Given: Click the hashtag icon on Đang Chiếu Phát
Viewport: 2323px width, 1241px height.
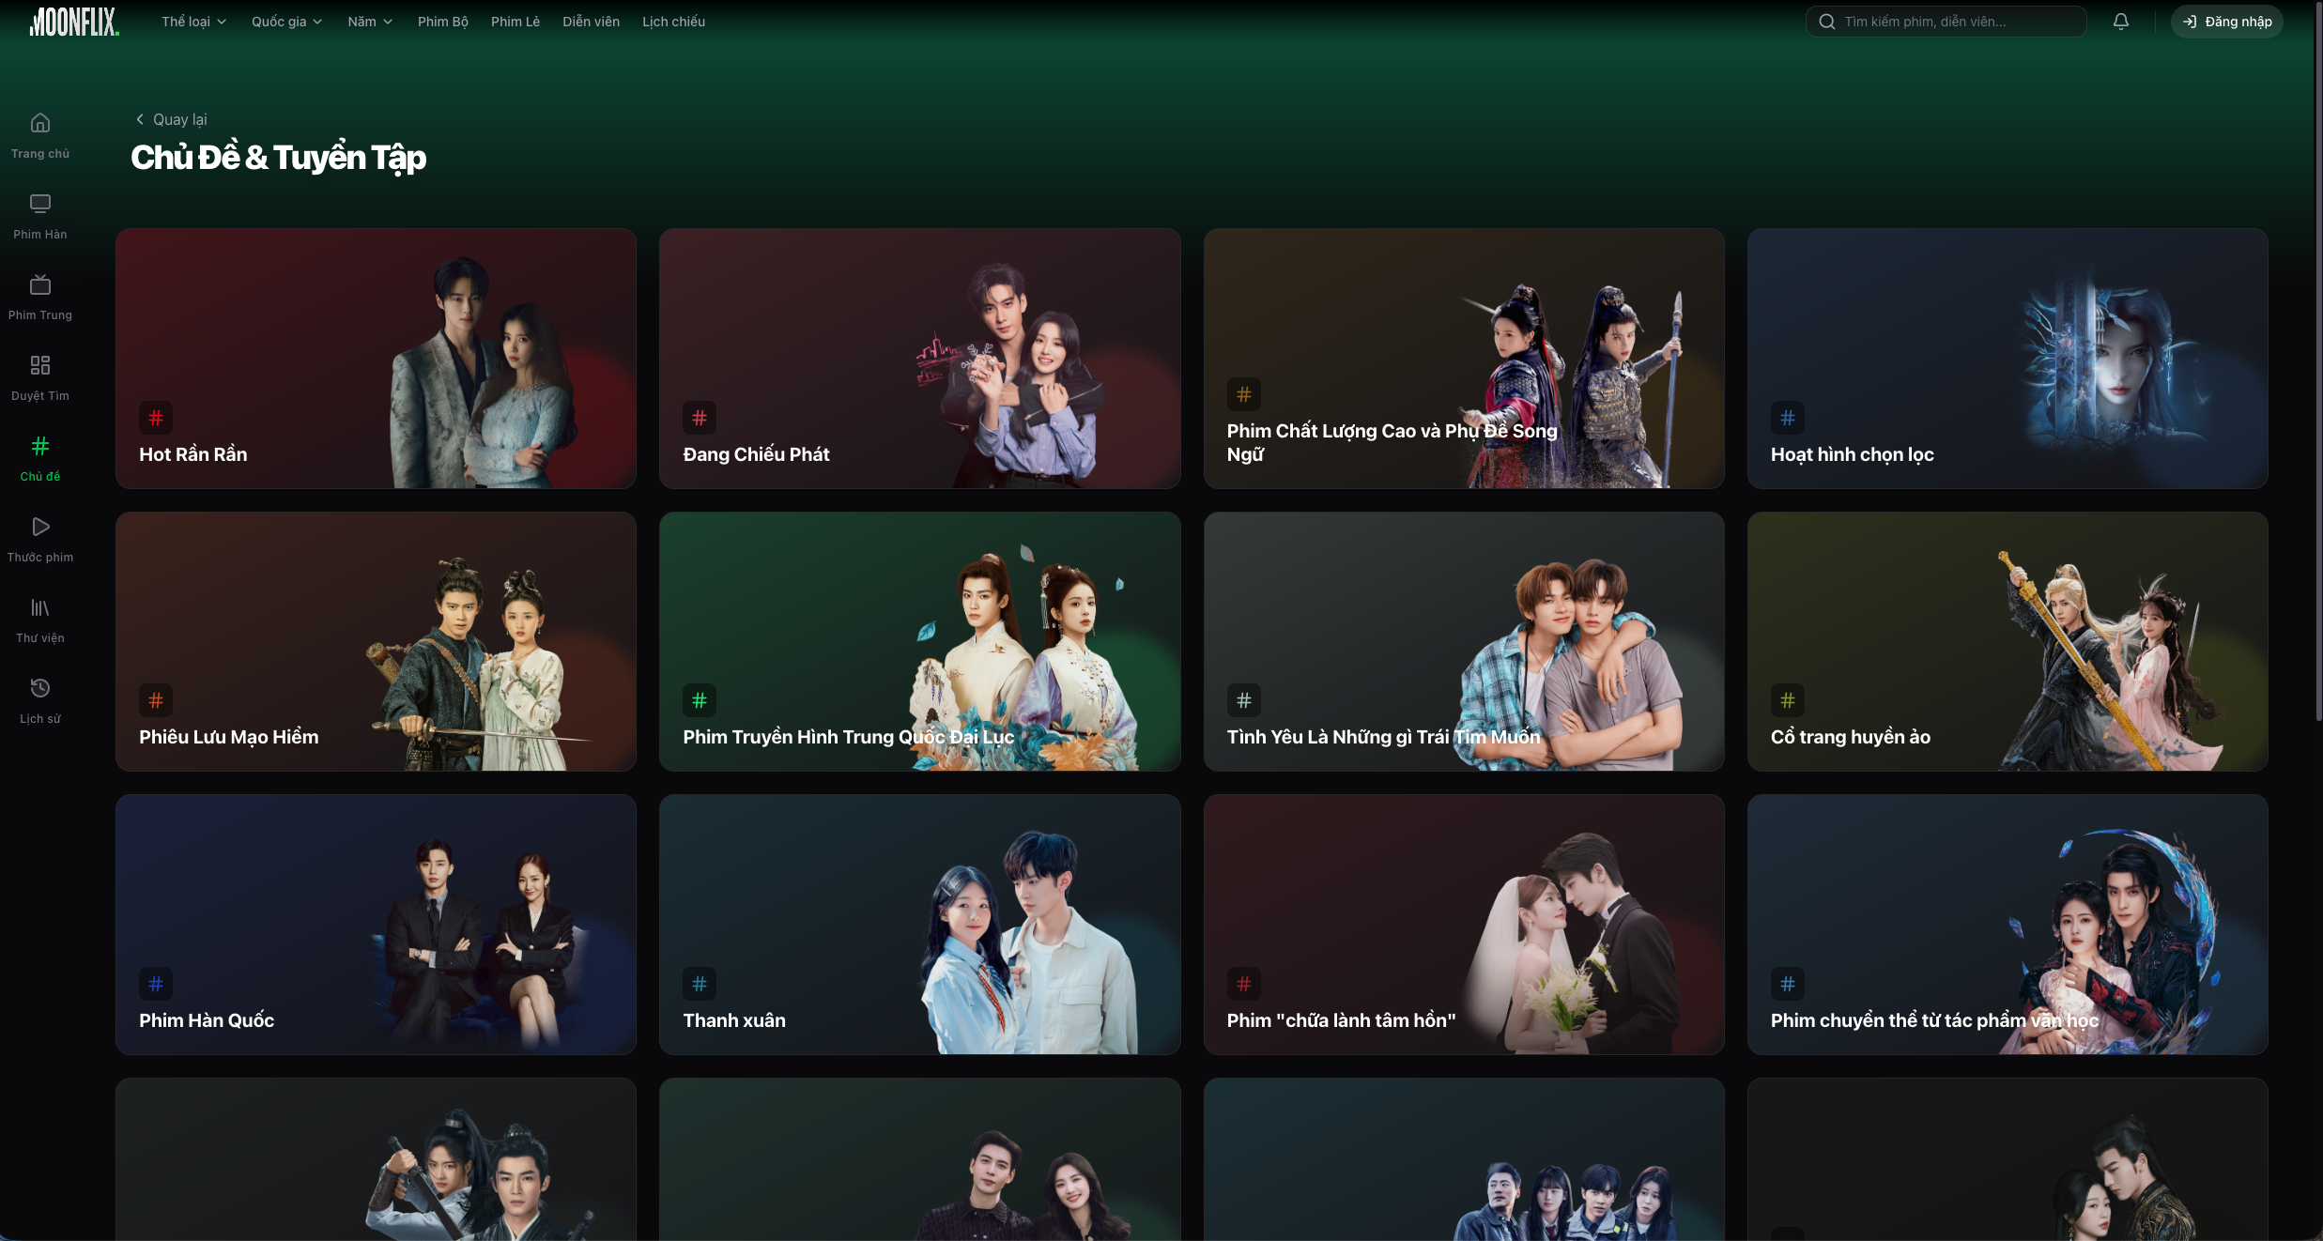Looking at the screenshot, I should point(700,418).
